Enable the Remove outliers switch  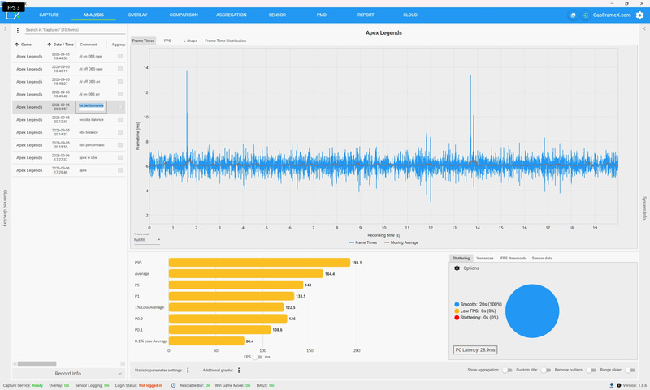click(591, 370)
